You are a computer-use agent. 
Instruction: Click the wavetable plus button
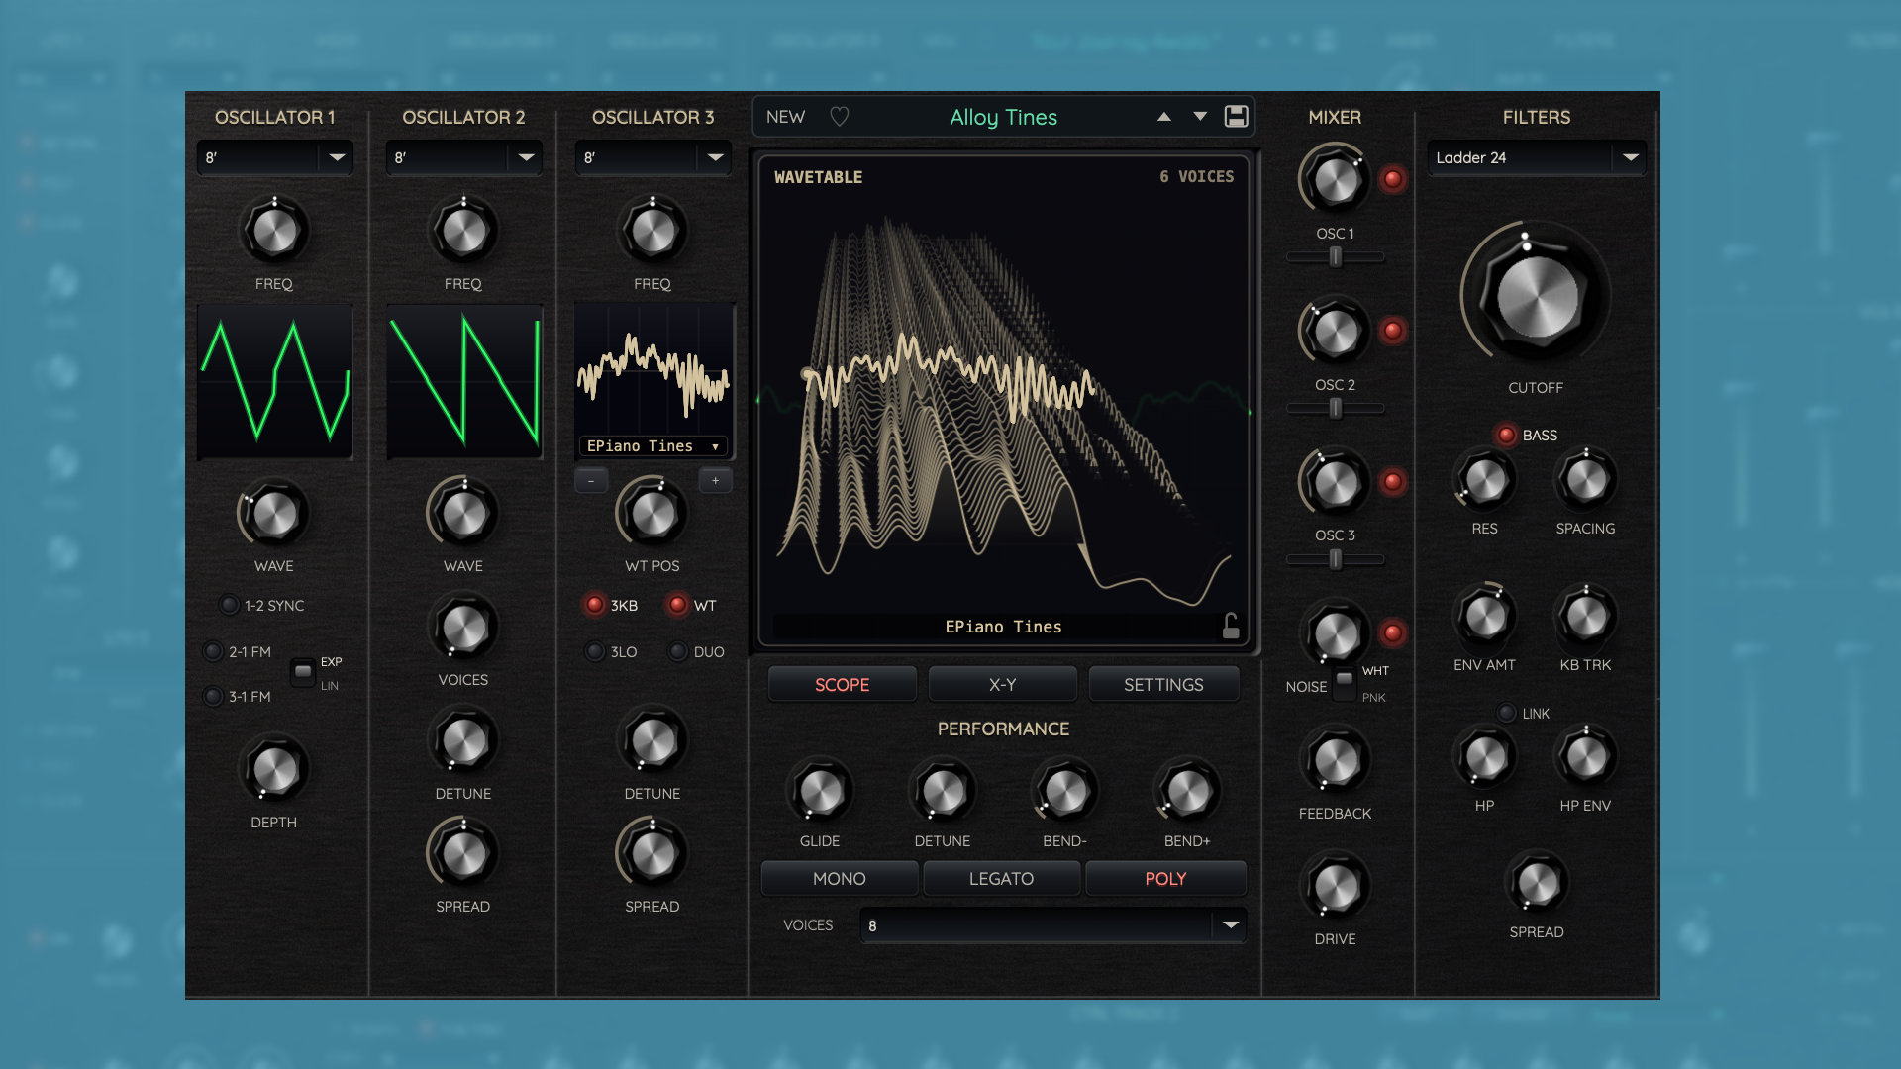[x=715, y=481]
